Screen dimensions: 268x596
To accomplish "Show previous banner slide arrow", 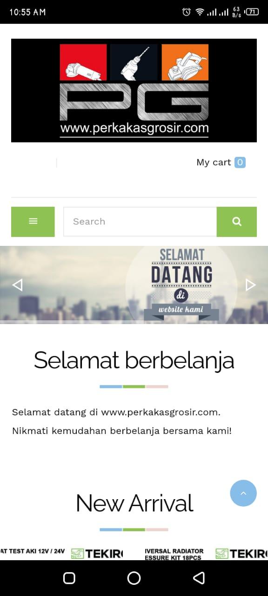I will [x=17, y=284].
